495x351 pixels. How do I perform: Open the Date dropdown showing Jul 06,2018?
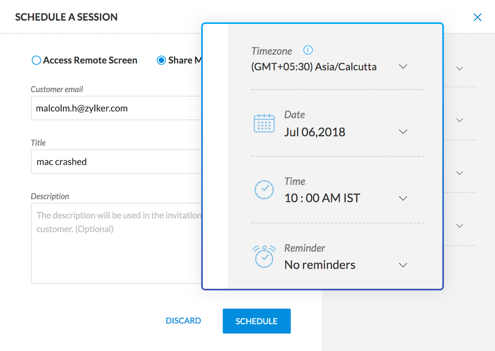(x=403, y=132)
